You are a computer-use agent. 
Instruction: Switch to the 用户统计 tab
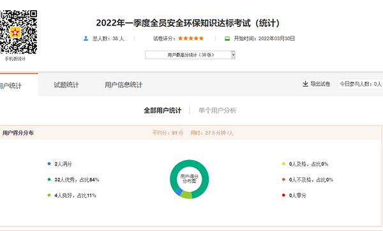(x=19, y=85)
